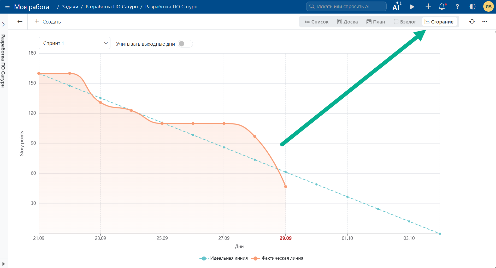Toggle 'Идеальная линия' legend series
Image resolution: width=496 pixels, height=268 pixels.
point(224,258)
